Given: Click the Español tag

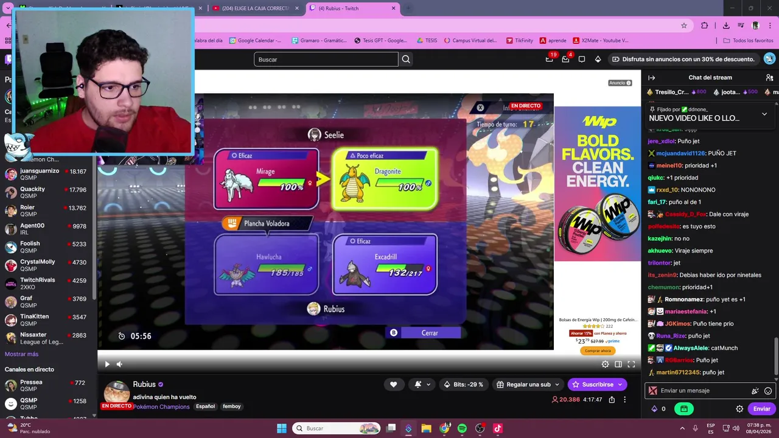Looking at the screenshot, I should tap(205, 406).
